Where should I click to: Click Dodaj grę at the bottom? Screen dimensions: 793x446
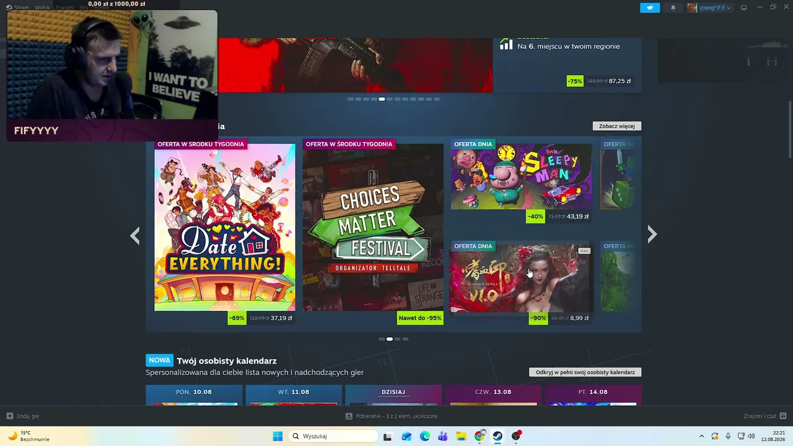23,416
